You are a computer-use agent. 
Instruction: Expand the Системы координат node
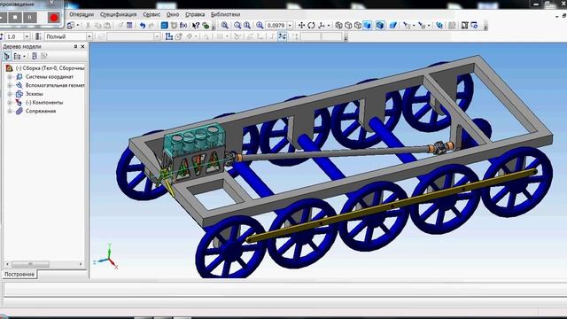10,77
